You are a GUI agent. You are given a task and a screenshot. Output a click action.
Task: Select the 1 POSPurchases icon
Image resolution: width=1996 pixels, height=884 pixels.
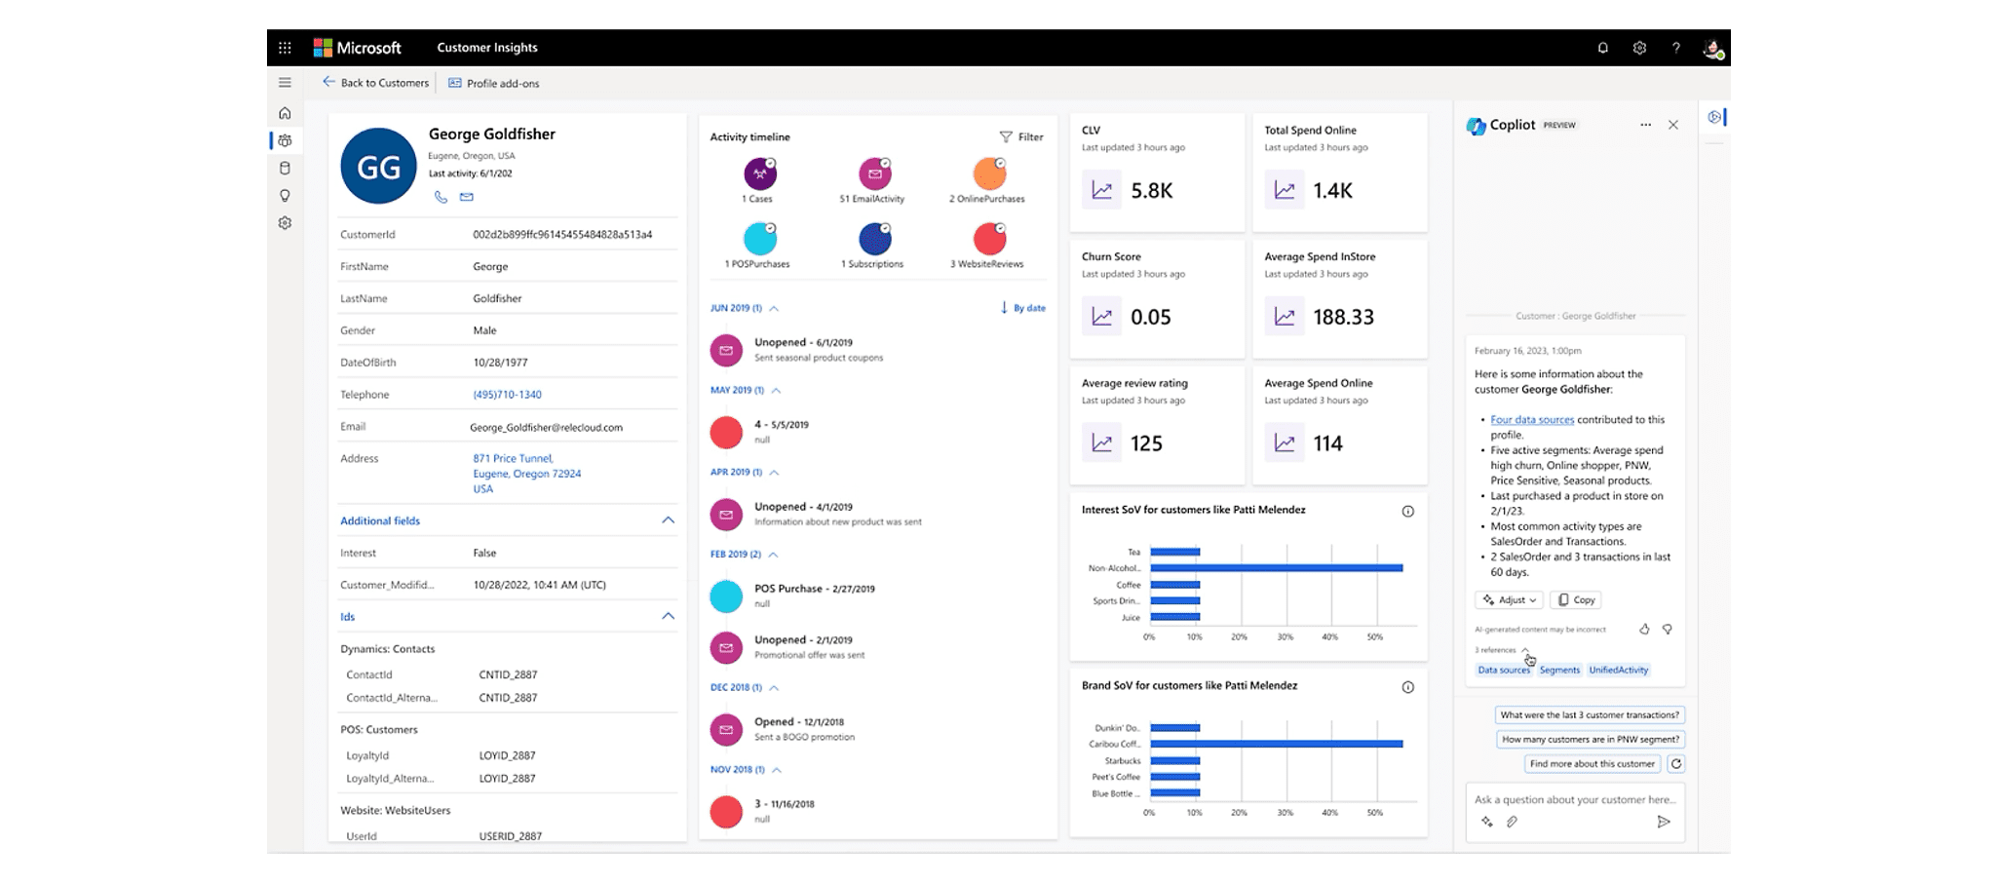click(760, 239)
